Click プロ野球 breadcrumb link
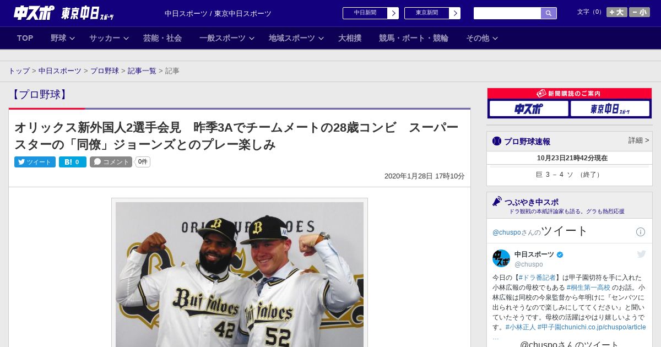 pos(105,71)
